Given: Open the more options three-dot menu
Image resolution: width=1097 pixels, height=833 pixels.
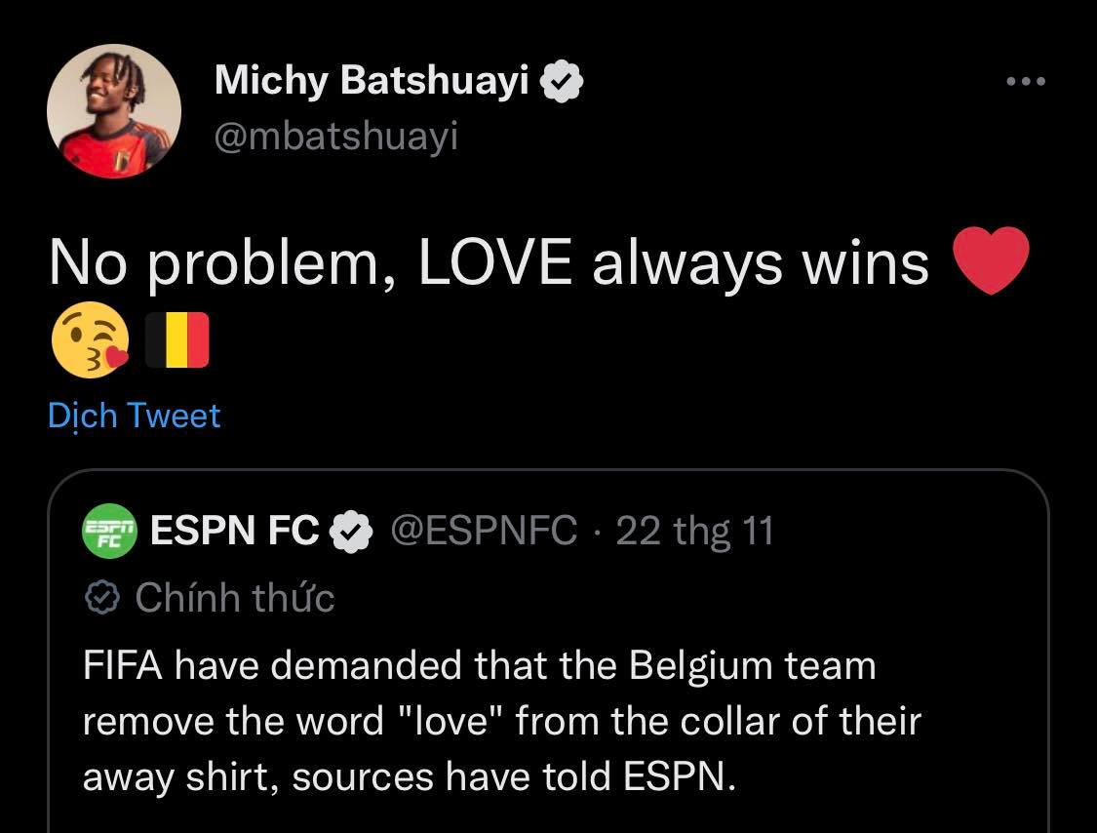Looking at the screenshot, I should point(1025,83).
